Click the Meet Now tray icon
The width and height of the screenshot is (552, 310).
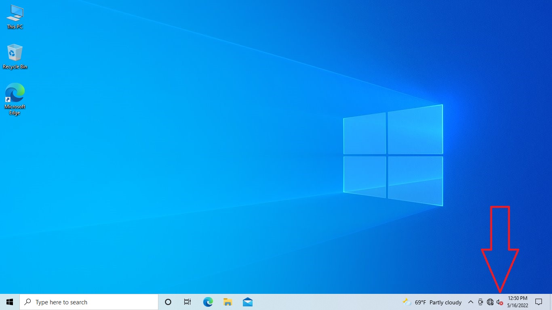coord(480,302)
